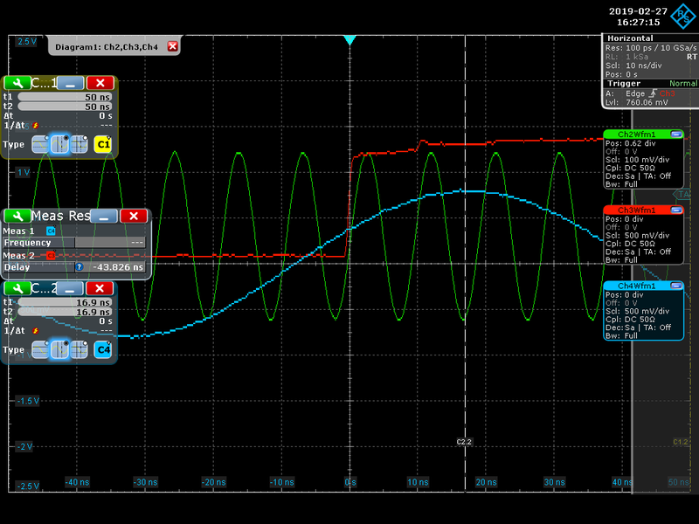Viewport: 699px width, 524px height.
Task: Select horizontal cursor type in first cursor box
Action: point(39,144)
